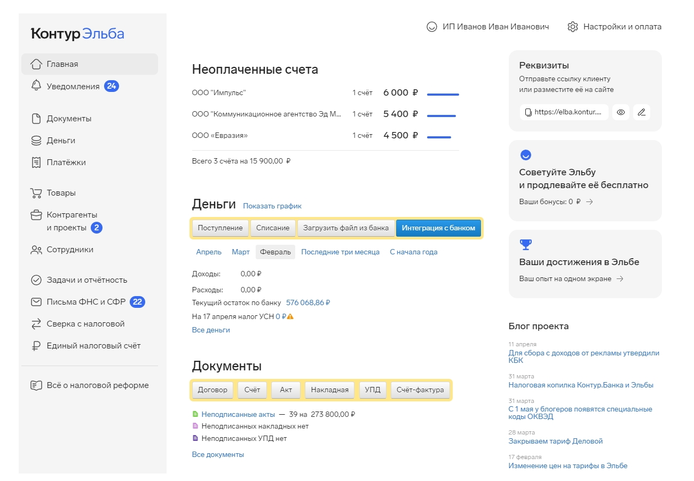Click the document icon beside Документы
Screen dimensions: 694x481
coord(36,119)
